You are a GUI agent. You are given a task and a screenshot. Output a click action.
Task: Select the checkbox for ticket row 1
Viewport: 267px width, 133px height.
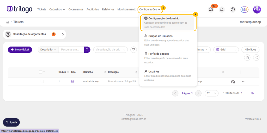(42, 82)
